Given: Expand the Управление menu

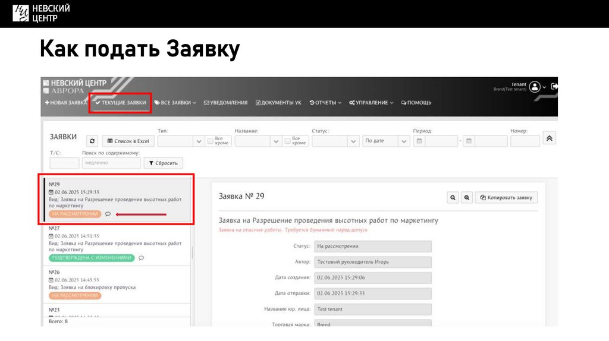Looking at the screenshot, I should (x=371, y=103).
